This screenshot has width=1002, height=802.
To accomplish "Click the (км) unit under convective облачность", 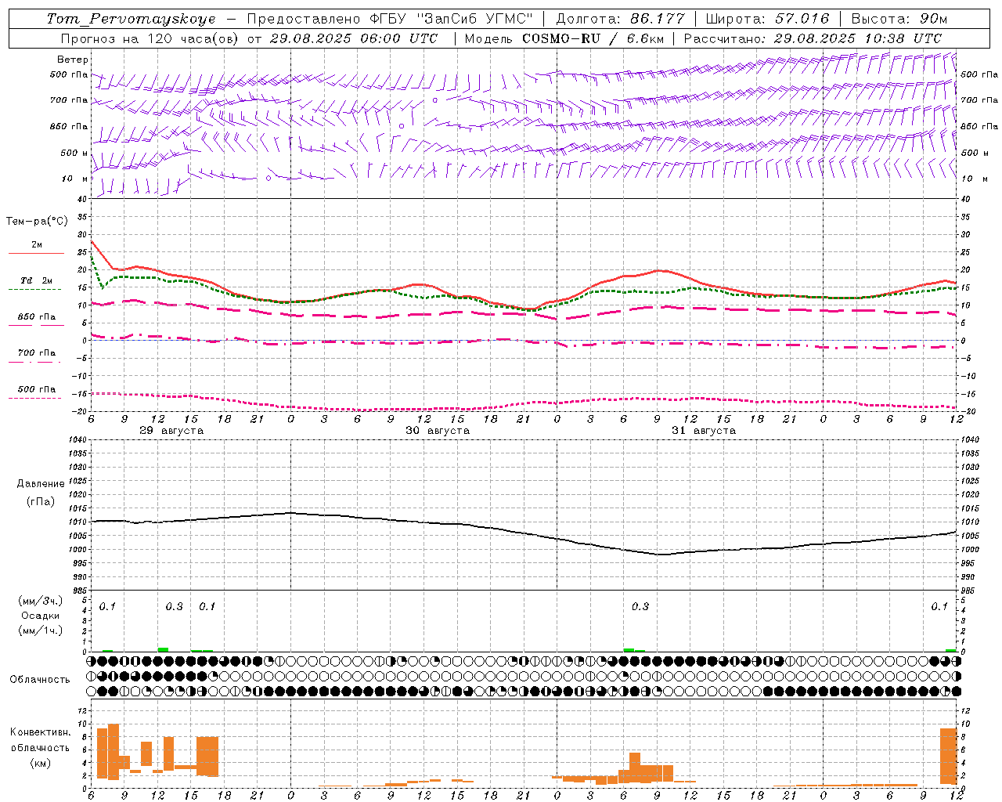I will coord(41,763).
